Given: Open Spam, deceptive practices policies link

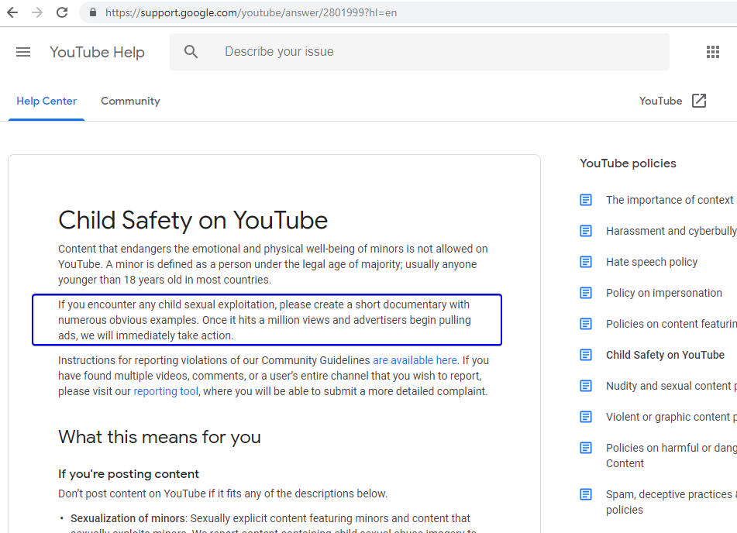Looking at the screenshot, I should pyautogui.click(x=671, y=502).
